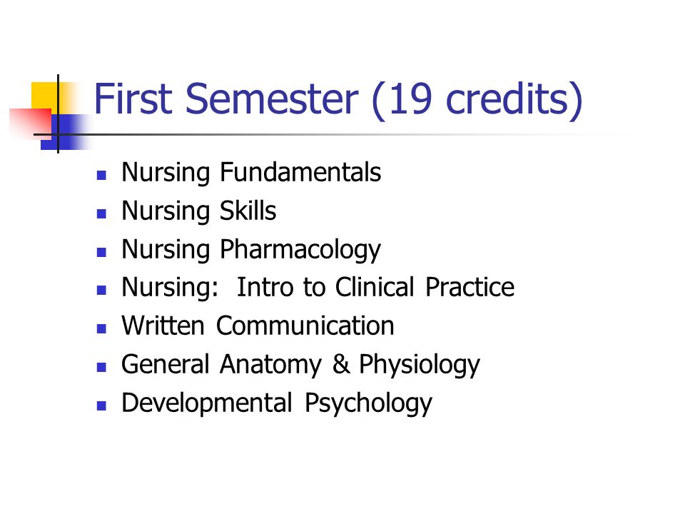Click the Nursing Skills list item

click(199, 211)
